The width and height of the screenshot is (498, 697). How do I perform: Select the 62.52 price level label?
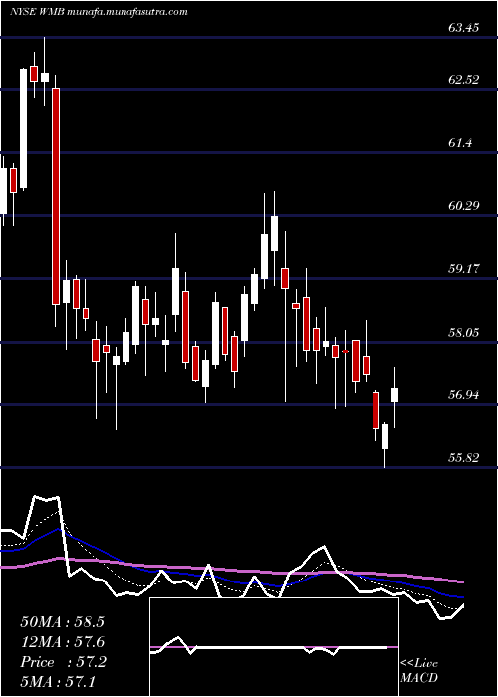(x=463, y=80)
